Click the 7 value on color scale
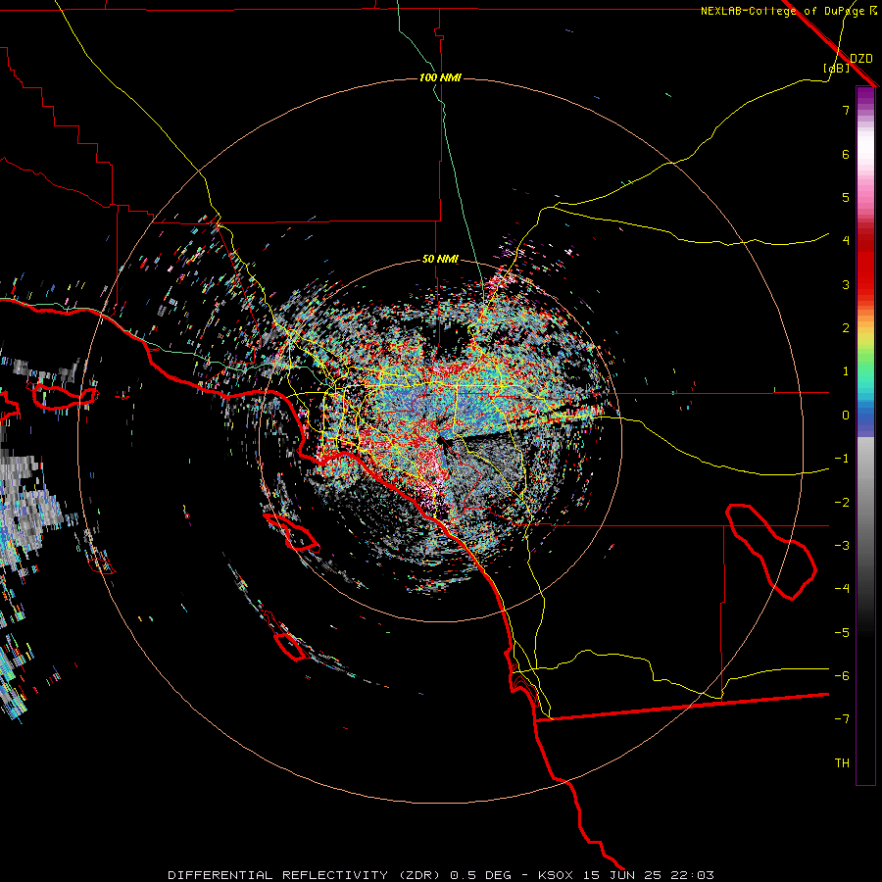 click(846, 110)
